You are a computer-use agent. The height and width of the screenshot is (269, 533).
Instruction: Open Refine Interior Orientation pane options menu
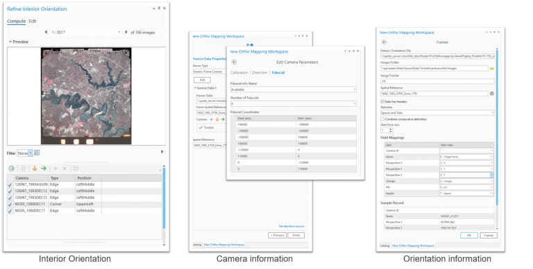[x=153, y=8]
